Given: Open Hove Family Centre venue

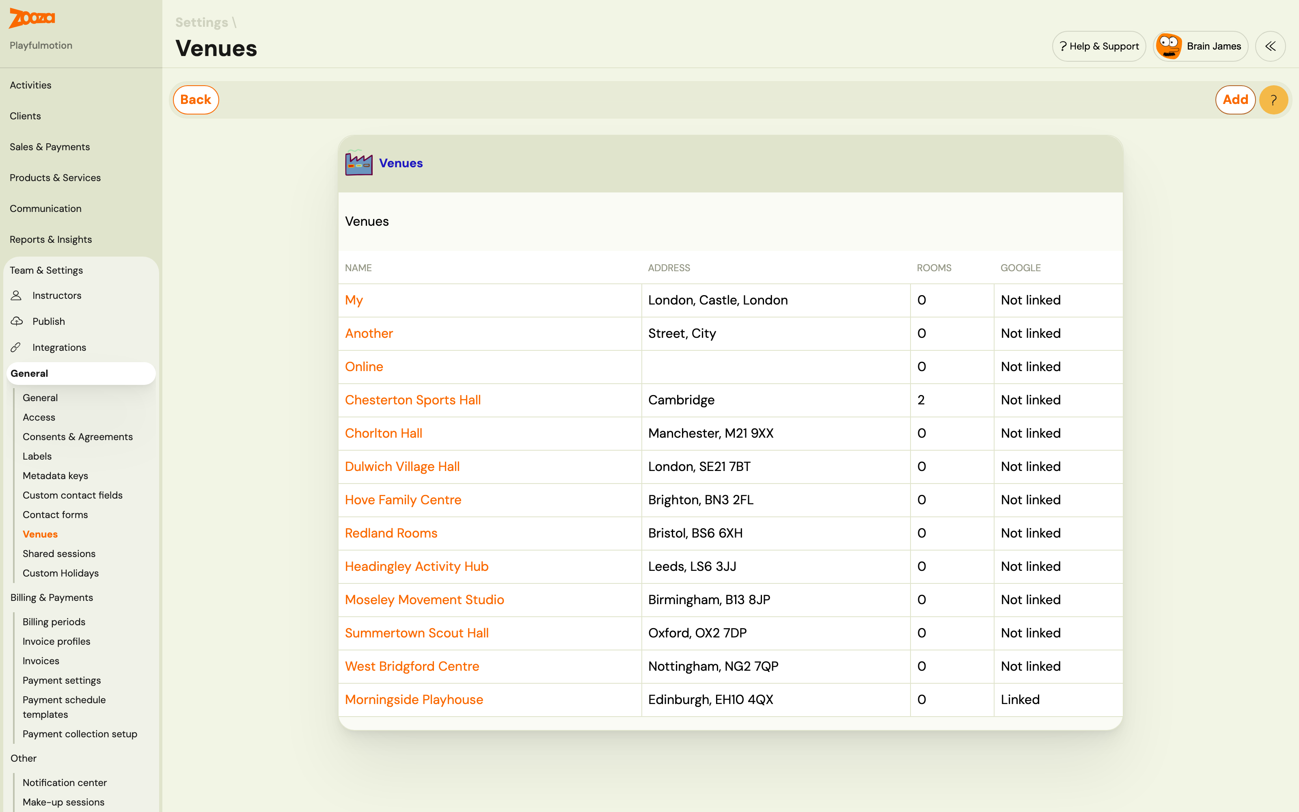Looking at the screenshot, I should pos(403,500).
